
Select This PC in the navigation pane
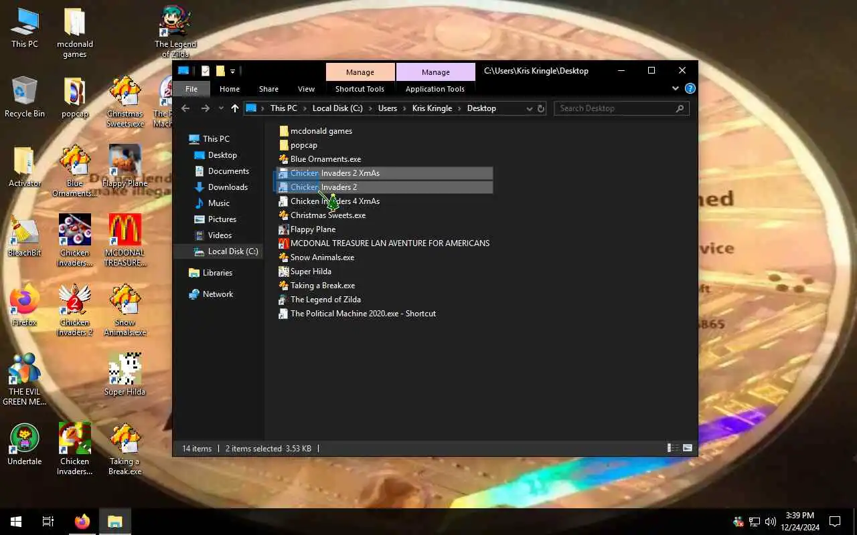216,139
